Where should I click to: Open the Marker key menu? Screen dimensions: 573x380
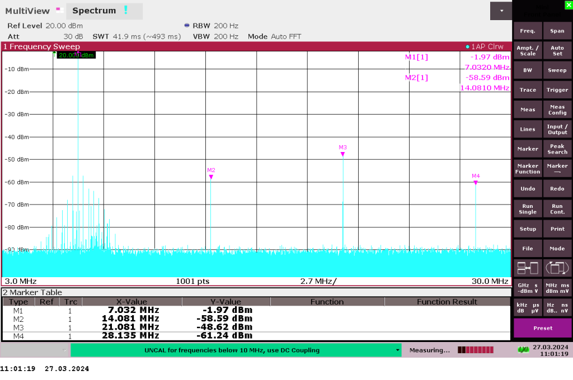point(528,149)
